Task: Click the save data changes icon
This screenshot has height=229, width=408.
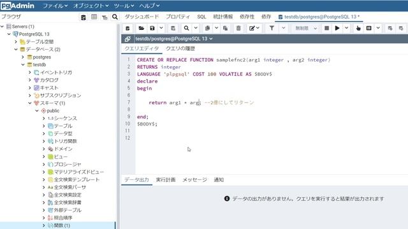Action: 173,28
